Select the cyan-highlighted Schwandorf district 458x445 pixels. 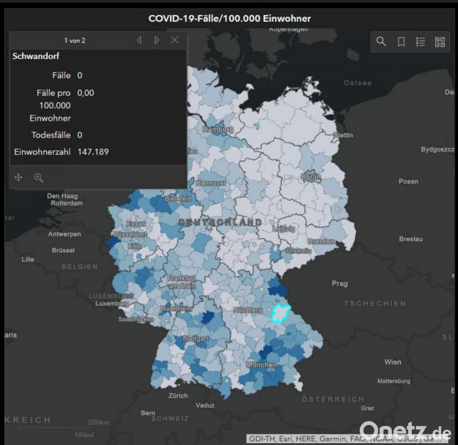click(281, 314)
